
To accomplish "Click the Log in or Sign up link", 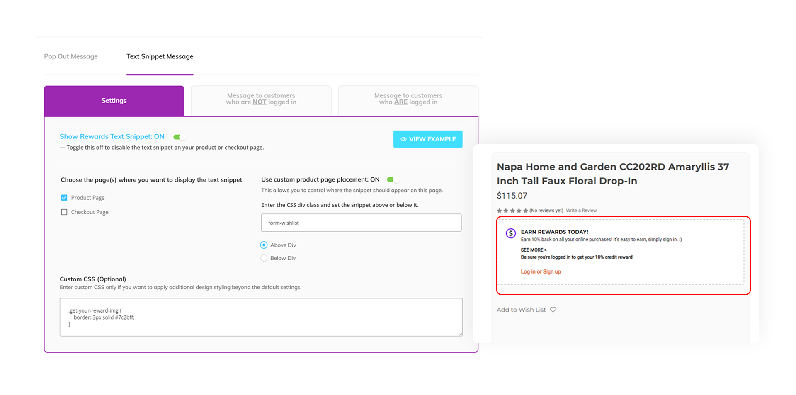I will click(x=541, y=271).
